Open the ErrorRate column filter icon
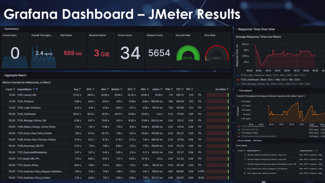 [228, 89]
